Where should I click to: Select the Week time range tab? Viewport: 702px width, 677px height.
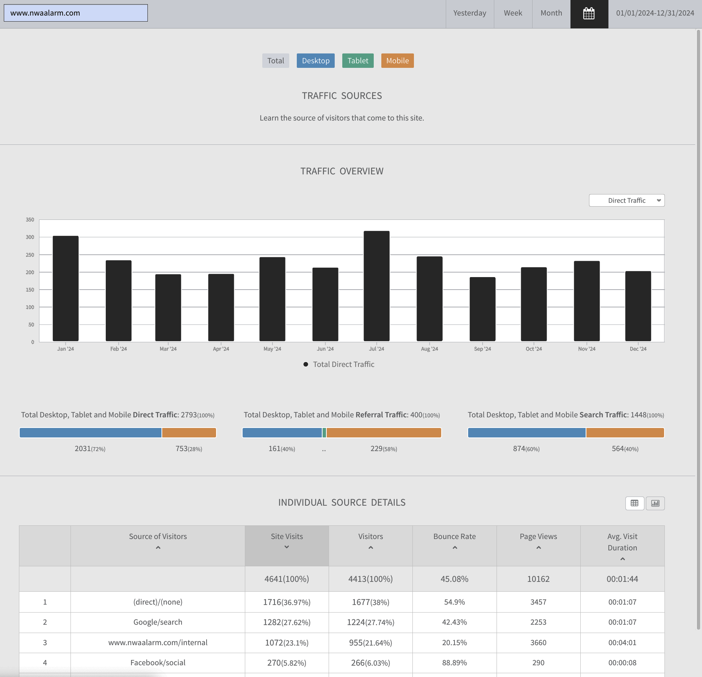tap(513, 13)
